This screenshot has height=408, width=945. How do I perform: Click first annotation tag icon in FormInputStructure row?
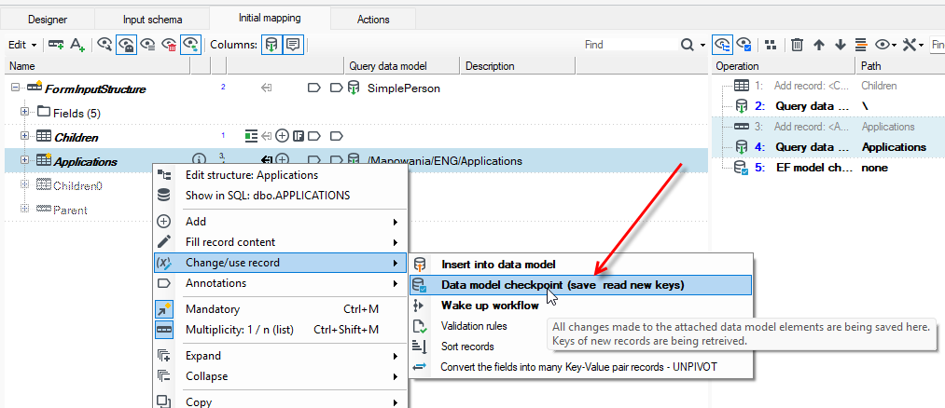[314, 88]
